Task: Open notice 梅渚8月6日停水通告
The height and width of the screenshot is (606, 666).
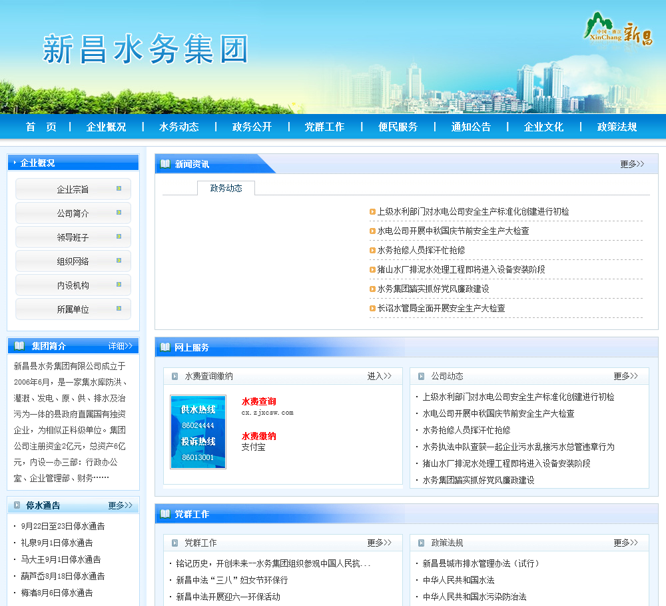Action: click(x=57, y=593)
